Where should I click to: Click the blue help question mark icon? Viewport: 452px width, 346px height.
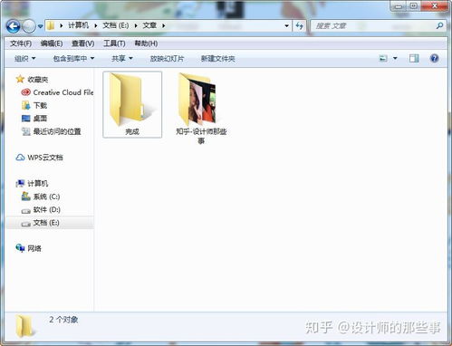click(434, 58)
